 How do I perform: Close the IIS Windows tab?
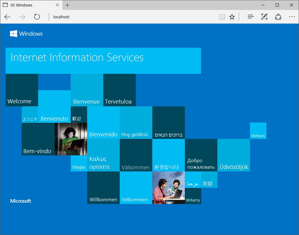pos(58,5)
